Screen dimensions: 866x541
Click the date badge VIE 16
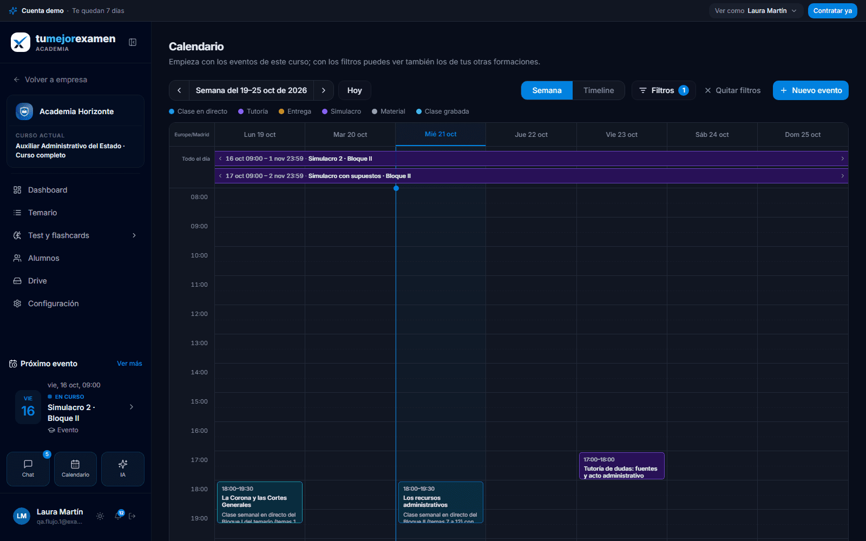click(x=28, y=407)
